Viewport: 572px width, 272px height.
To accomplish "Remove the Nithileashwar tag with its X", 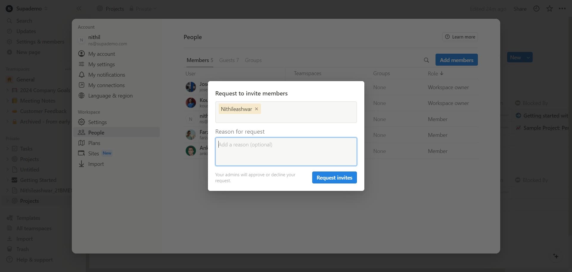I will click(x=257, y=109).
